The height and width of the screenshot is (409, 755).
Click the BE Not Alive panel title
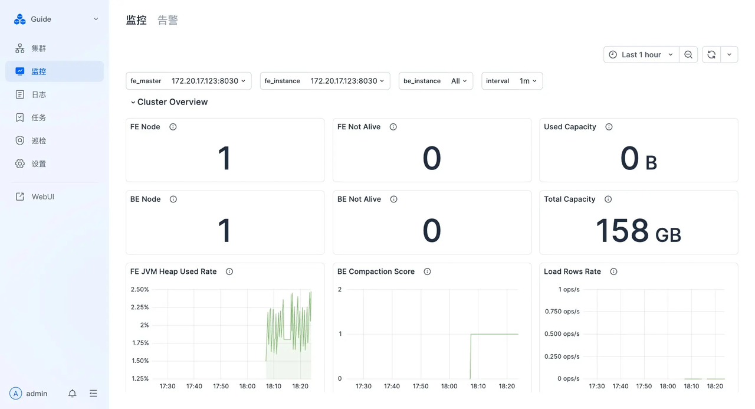(359, 199)
